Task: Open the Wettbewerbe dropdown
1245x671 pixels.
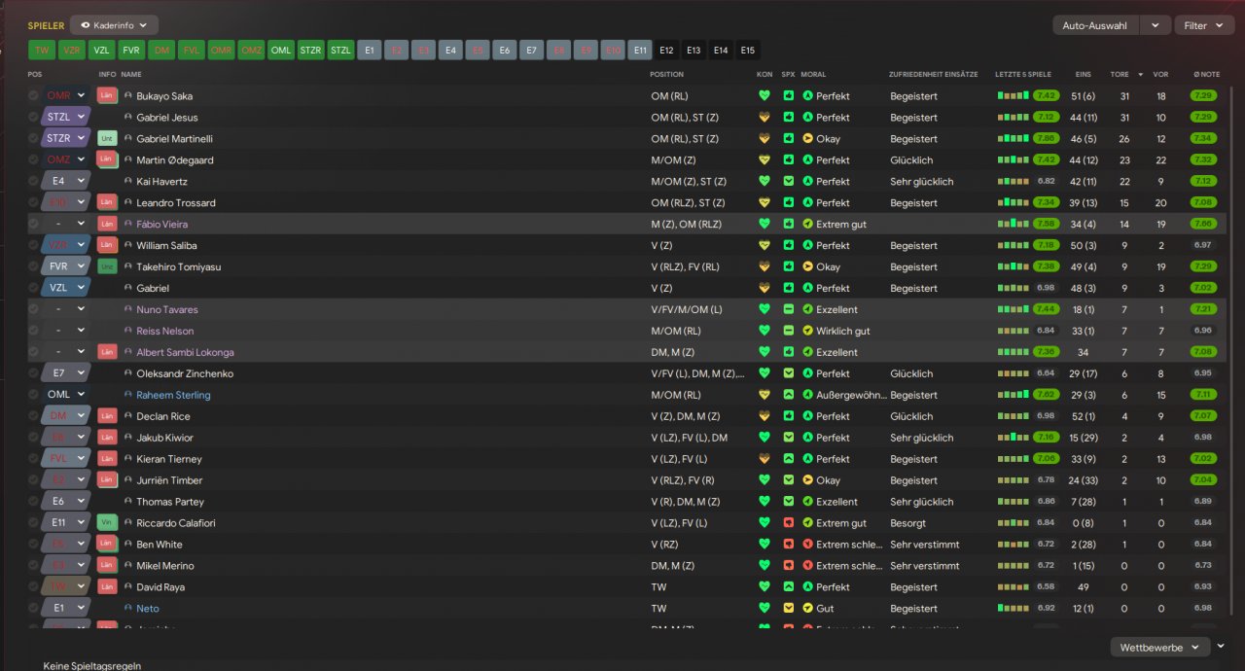Action: point(1159,647)
